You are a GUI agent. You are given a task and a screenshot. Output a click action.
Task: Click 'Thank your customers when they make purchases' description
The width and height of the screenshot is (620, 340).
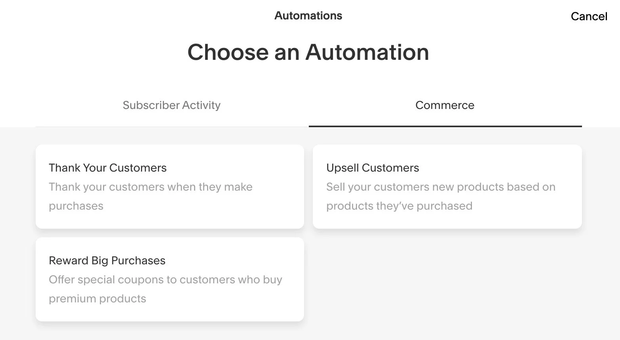pyautogui.click(x=150, y=196)
